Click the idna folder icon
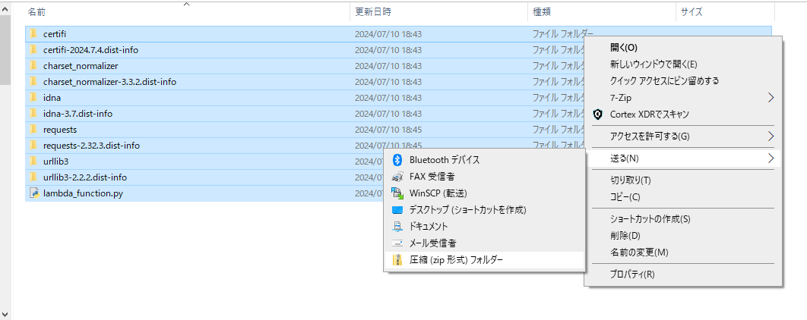This screenshot has height=320, width=807. click(34, 98)
